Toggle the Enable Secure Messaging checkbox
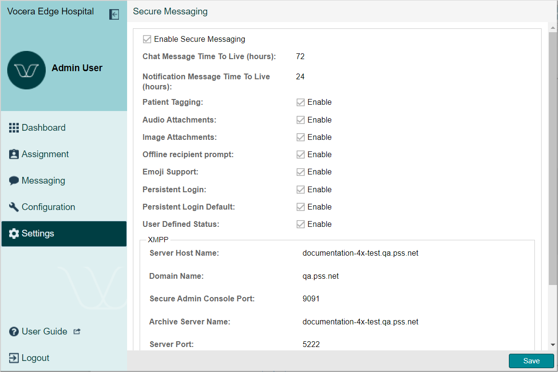The width and height of the screenshot is (558, 372). pos(147,39)
